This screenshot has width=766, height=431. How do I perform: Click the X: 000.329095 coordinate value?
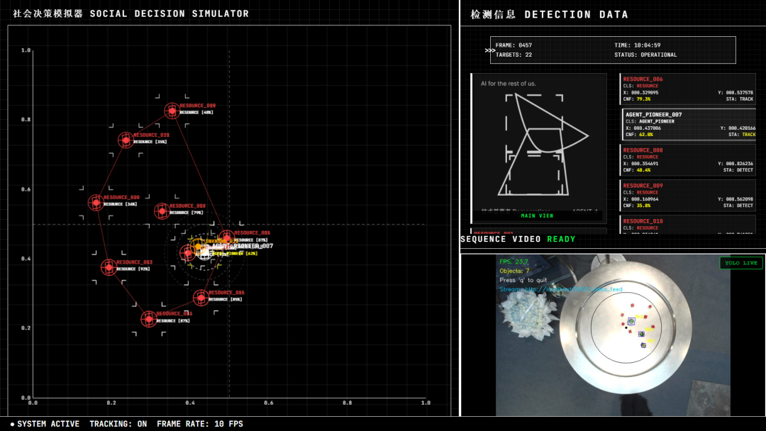point(640,93)
